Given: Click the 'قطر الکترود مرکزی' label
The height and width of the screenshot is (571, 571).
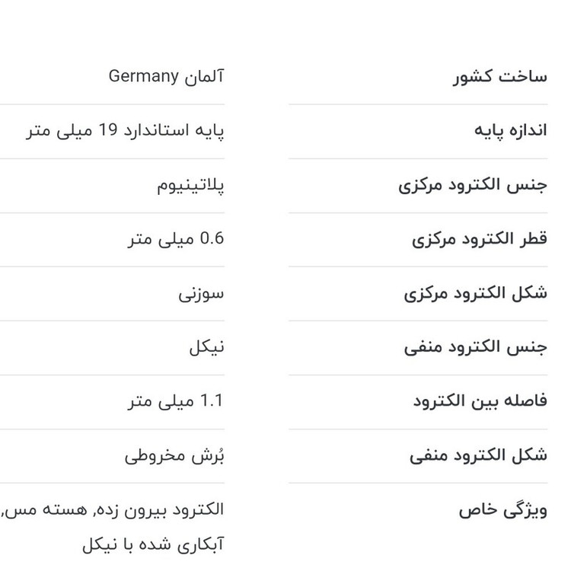Looking at the screenshot, I should (x=480, y=239).
